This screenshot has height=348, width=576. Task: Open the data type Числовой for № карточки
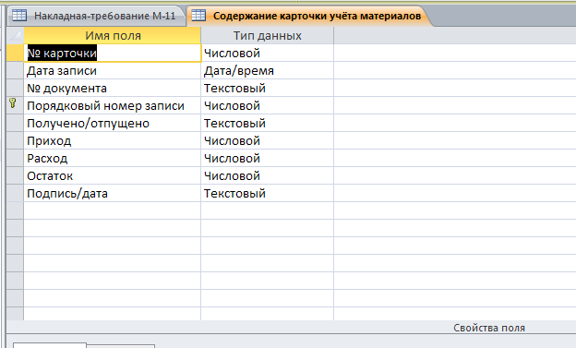(267, 54)
